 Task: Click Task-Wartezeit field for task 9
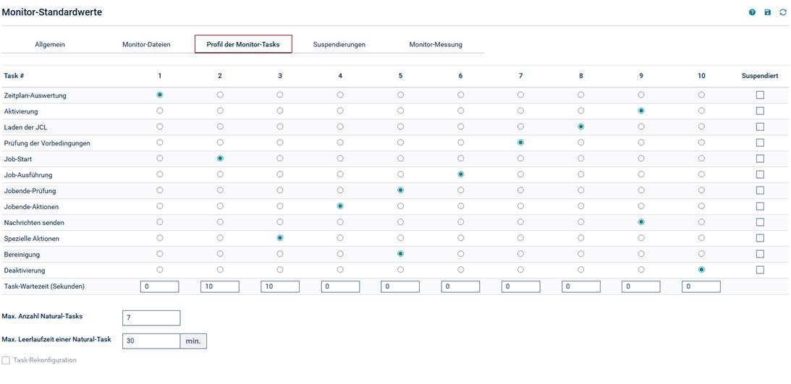point(640,286)
